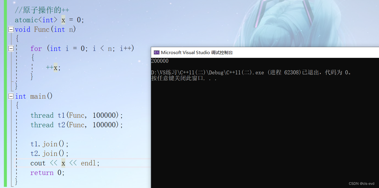Click on thread t2(Func, 100000) line
This screenshot has width=379, height=188.
click(x=77, y=125)
